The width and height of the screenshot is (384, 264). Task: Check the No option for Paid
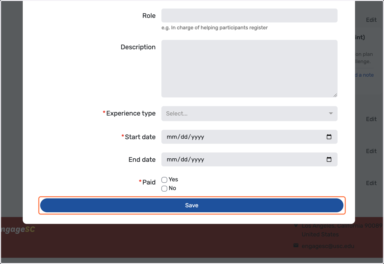164,188
